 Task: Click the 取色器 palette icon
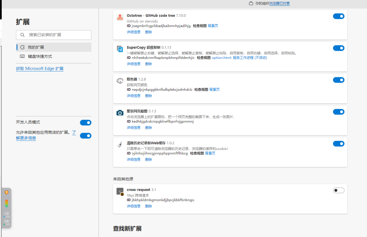tap(120, 81)
